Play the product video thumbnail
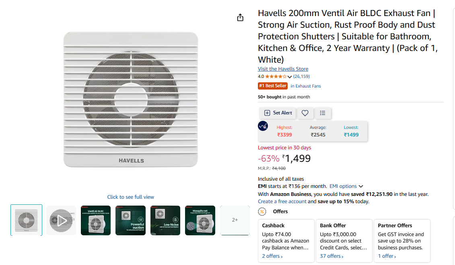The height and width of the screenshot is (265, 455). tap(61, 220)
